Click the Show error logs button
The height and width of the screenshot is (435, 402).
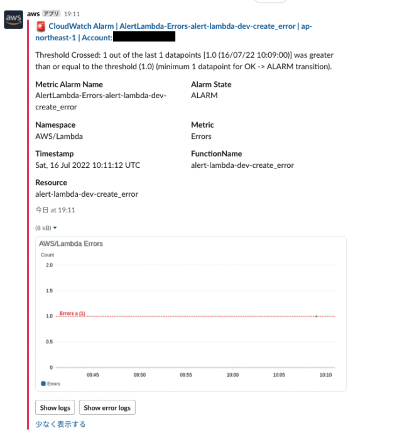point(107,407)
